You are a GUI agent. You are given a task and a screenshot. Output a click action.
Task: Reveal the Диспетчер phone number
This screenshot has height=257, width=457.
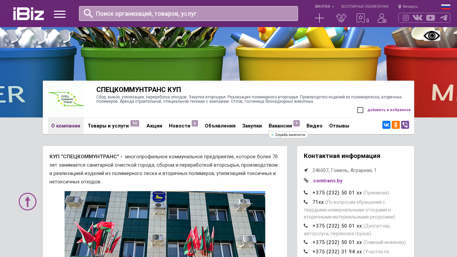pos(337,226)
